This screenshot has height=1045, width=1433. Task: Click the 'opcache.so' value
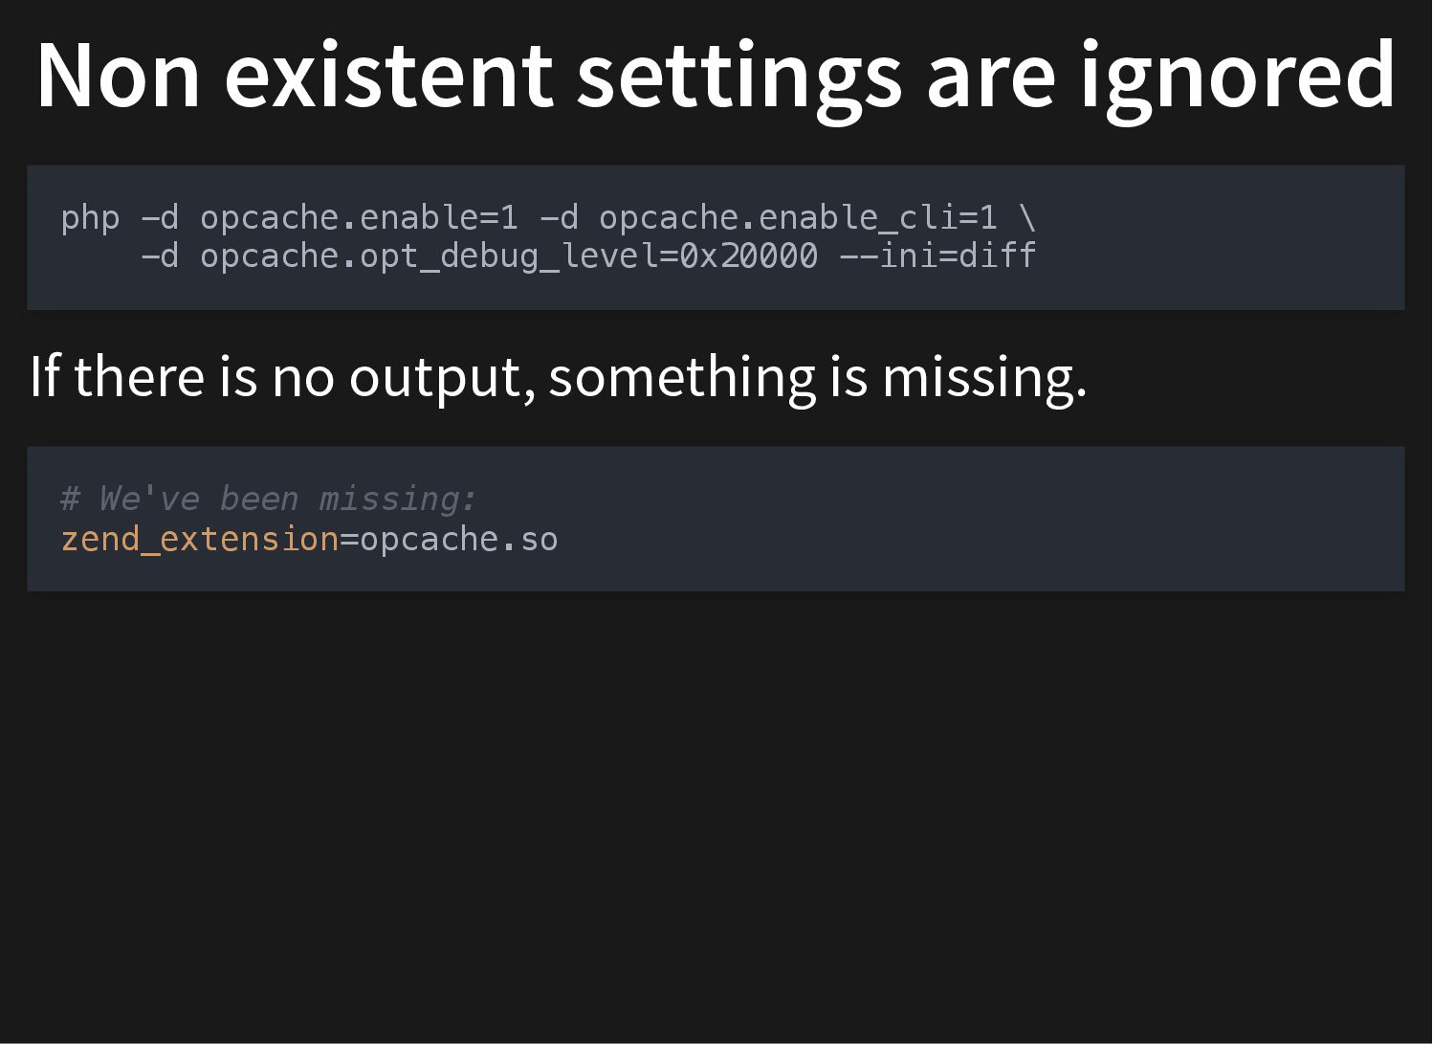tap(459, 540)
